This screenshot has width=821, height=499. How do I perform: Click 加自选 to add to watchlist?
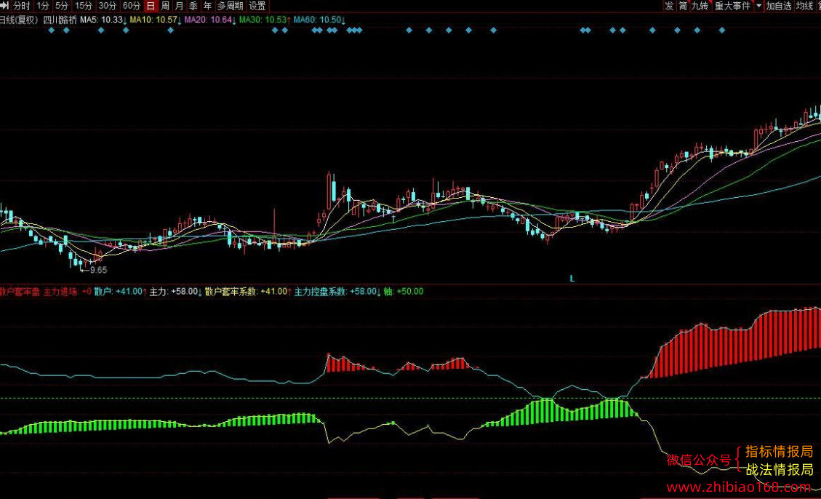pos(779,6)
